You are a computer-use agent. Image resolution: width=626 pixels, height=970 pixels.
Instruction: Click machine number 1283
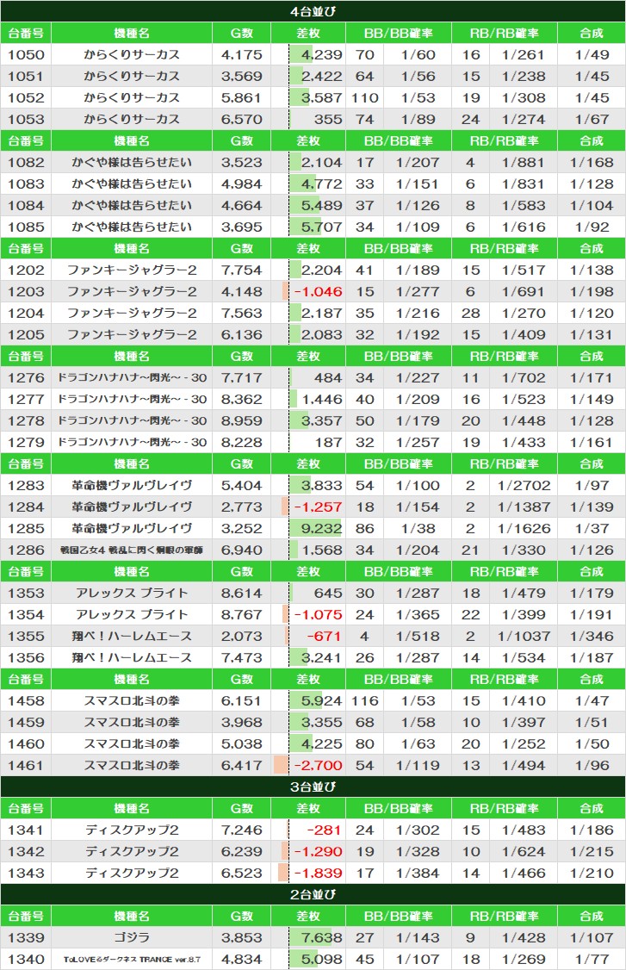click(x=26, y=485)
